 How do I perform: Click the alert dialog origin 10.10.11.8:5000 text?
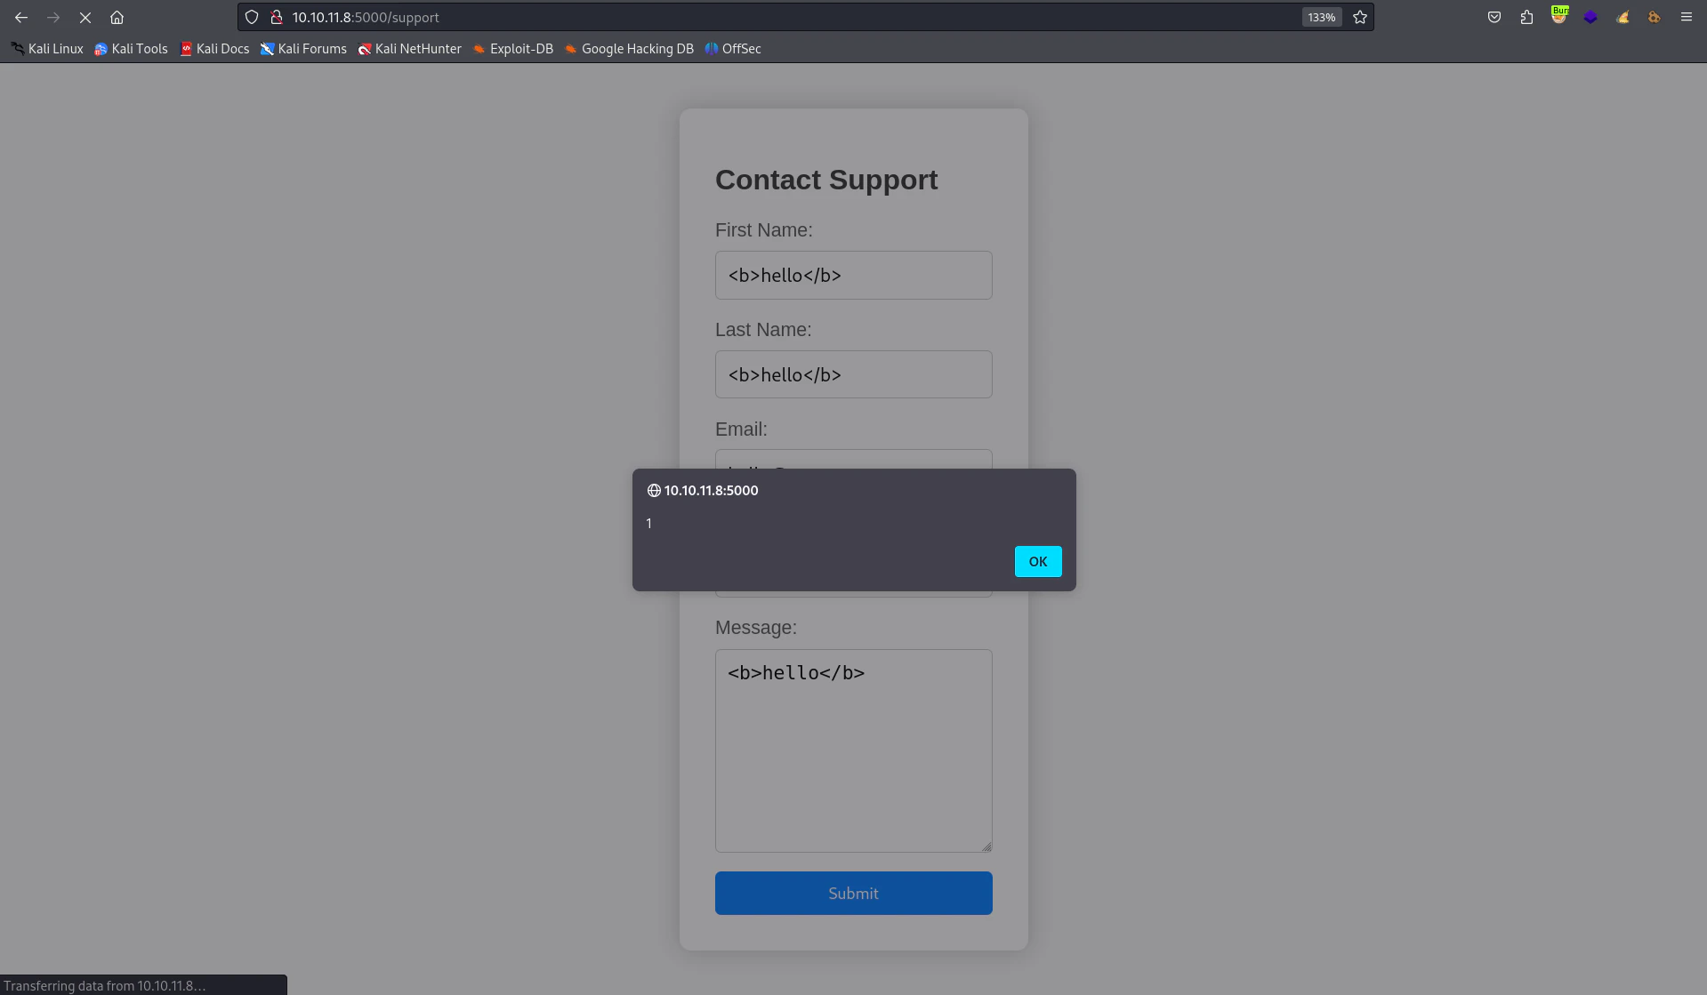point(711,490)
